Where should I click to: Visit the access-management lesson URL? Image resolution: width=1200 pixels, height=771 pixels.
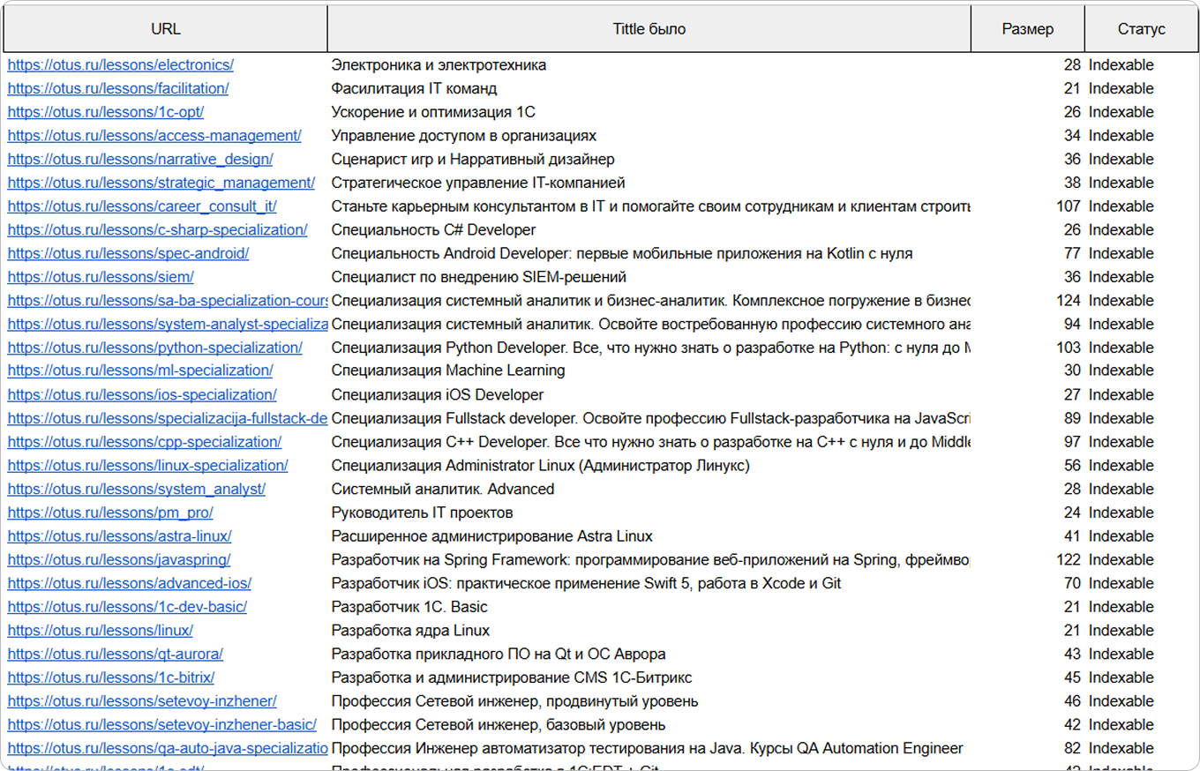(x=154, y=135)
